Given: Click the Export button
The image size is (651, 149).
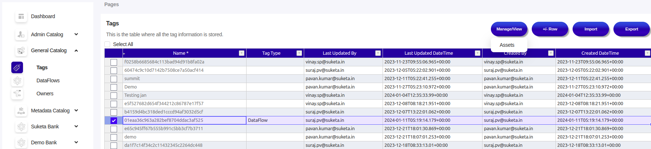Looking at the screenshot, I should click(631, 29).
